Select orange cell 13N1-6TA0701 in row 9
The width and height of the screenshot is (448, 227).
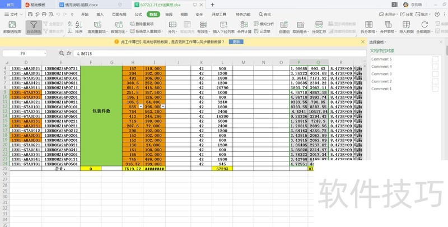pyautogui.click(x=26, y=92)
